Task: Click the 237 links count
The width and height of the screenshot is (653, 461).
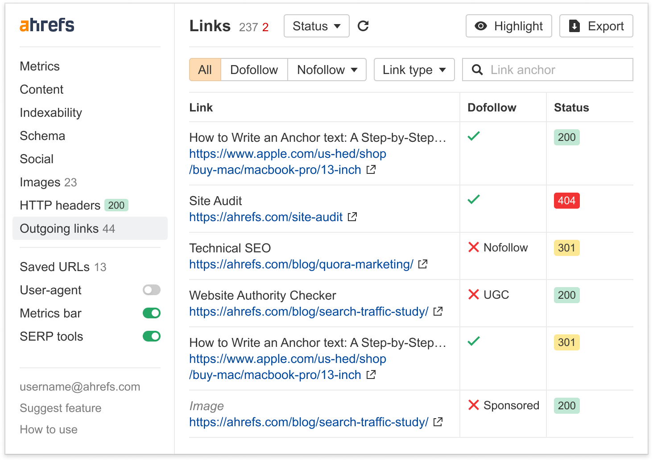Action: (x=248, y=27)
